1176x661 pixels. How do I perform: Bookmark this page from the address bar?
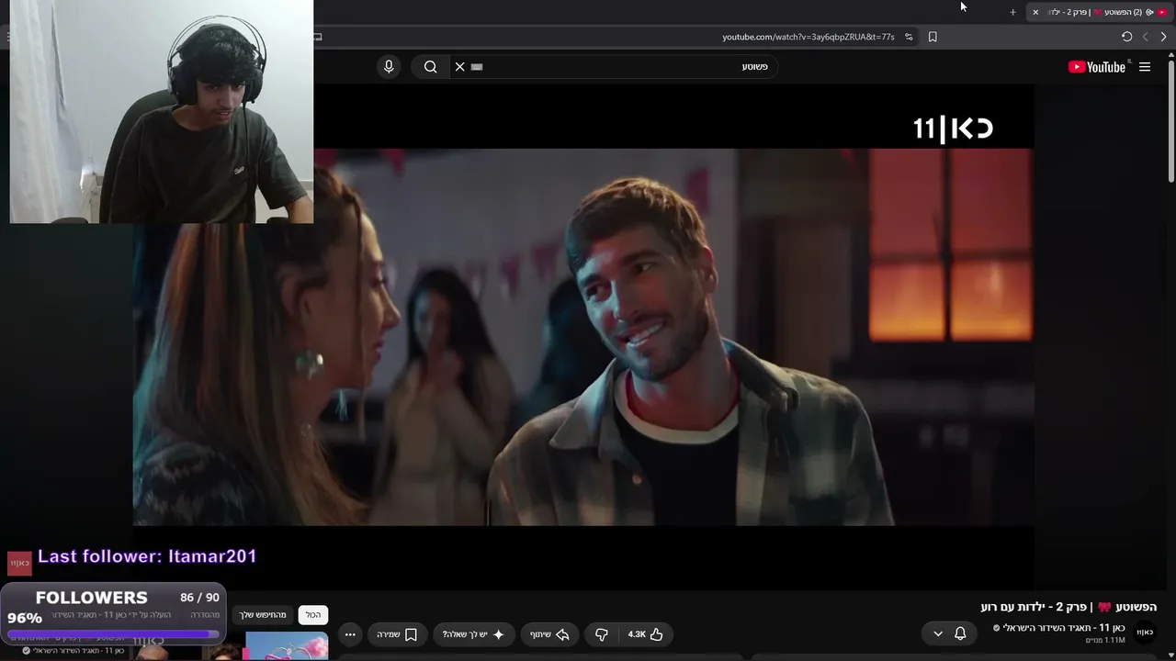(x=933, y=37)
